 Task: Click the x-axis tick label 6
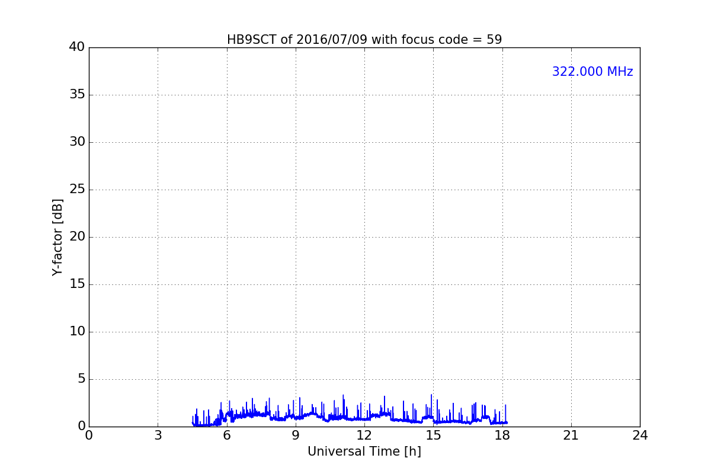(227, 435)
